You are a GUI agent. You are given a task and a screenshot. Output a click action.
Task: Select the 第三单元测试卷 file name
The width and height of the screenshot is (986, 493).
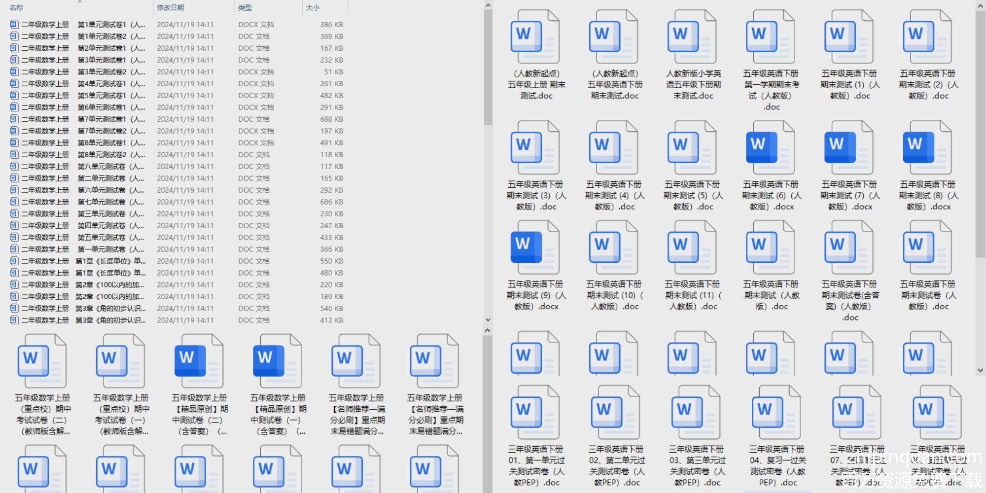point(83,213)
